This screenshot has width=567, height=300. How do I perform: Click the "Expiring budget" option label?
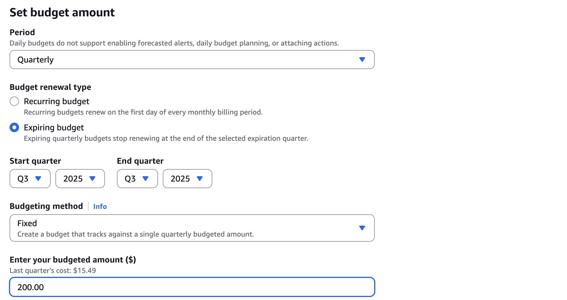(x=54, y=128)
